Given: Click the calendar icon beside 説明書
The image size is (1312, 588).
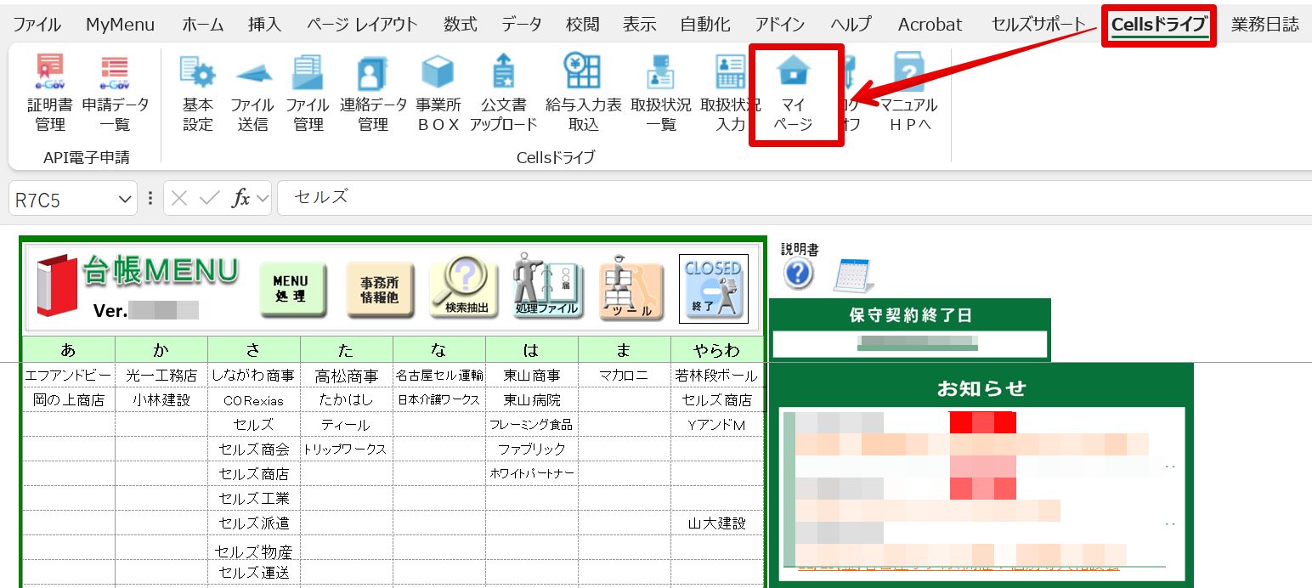Looking at the screenshot, I should pos(854,276).
